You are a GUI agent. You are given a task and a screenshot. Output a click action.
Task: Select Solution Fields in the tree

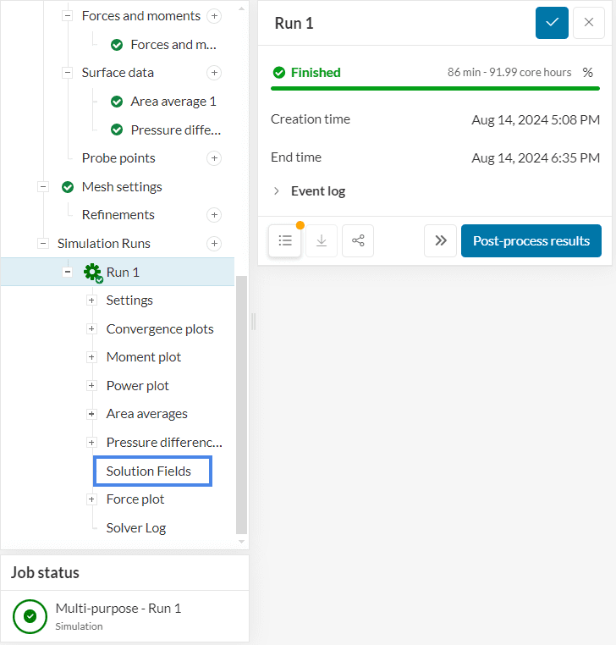point(149,471)
